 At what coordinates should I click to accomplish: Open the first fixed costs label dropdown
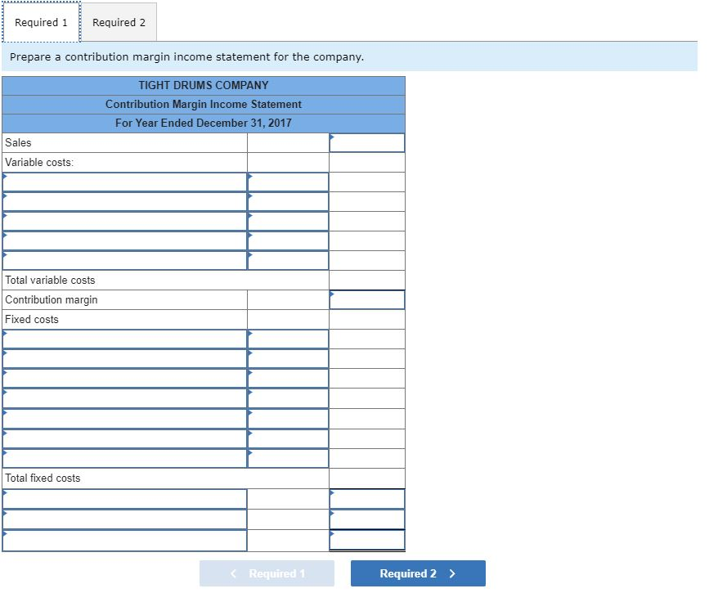tap(123, 339)
